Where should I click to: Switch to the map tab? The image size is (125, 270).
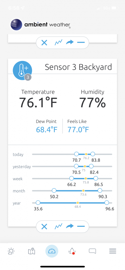point(31,251)
